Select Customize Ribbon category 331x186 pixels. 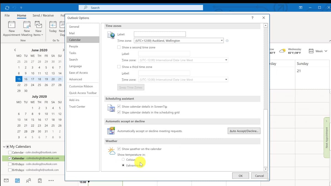pyautogui.click(x=83, y=86)
